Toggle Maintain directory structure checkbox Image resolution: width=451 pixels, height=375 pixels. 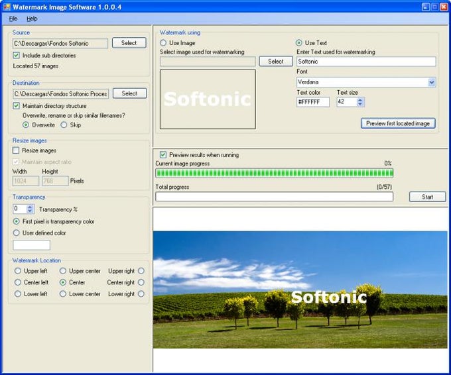pyautogui.click(x=17, y=106)
